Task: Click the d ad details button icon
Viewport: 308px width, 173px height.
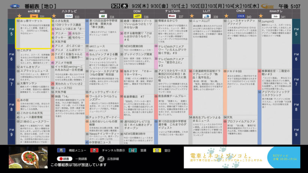Action: (x=101, y=159)
